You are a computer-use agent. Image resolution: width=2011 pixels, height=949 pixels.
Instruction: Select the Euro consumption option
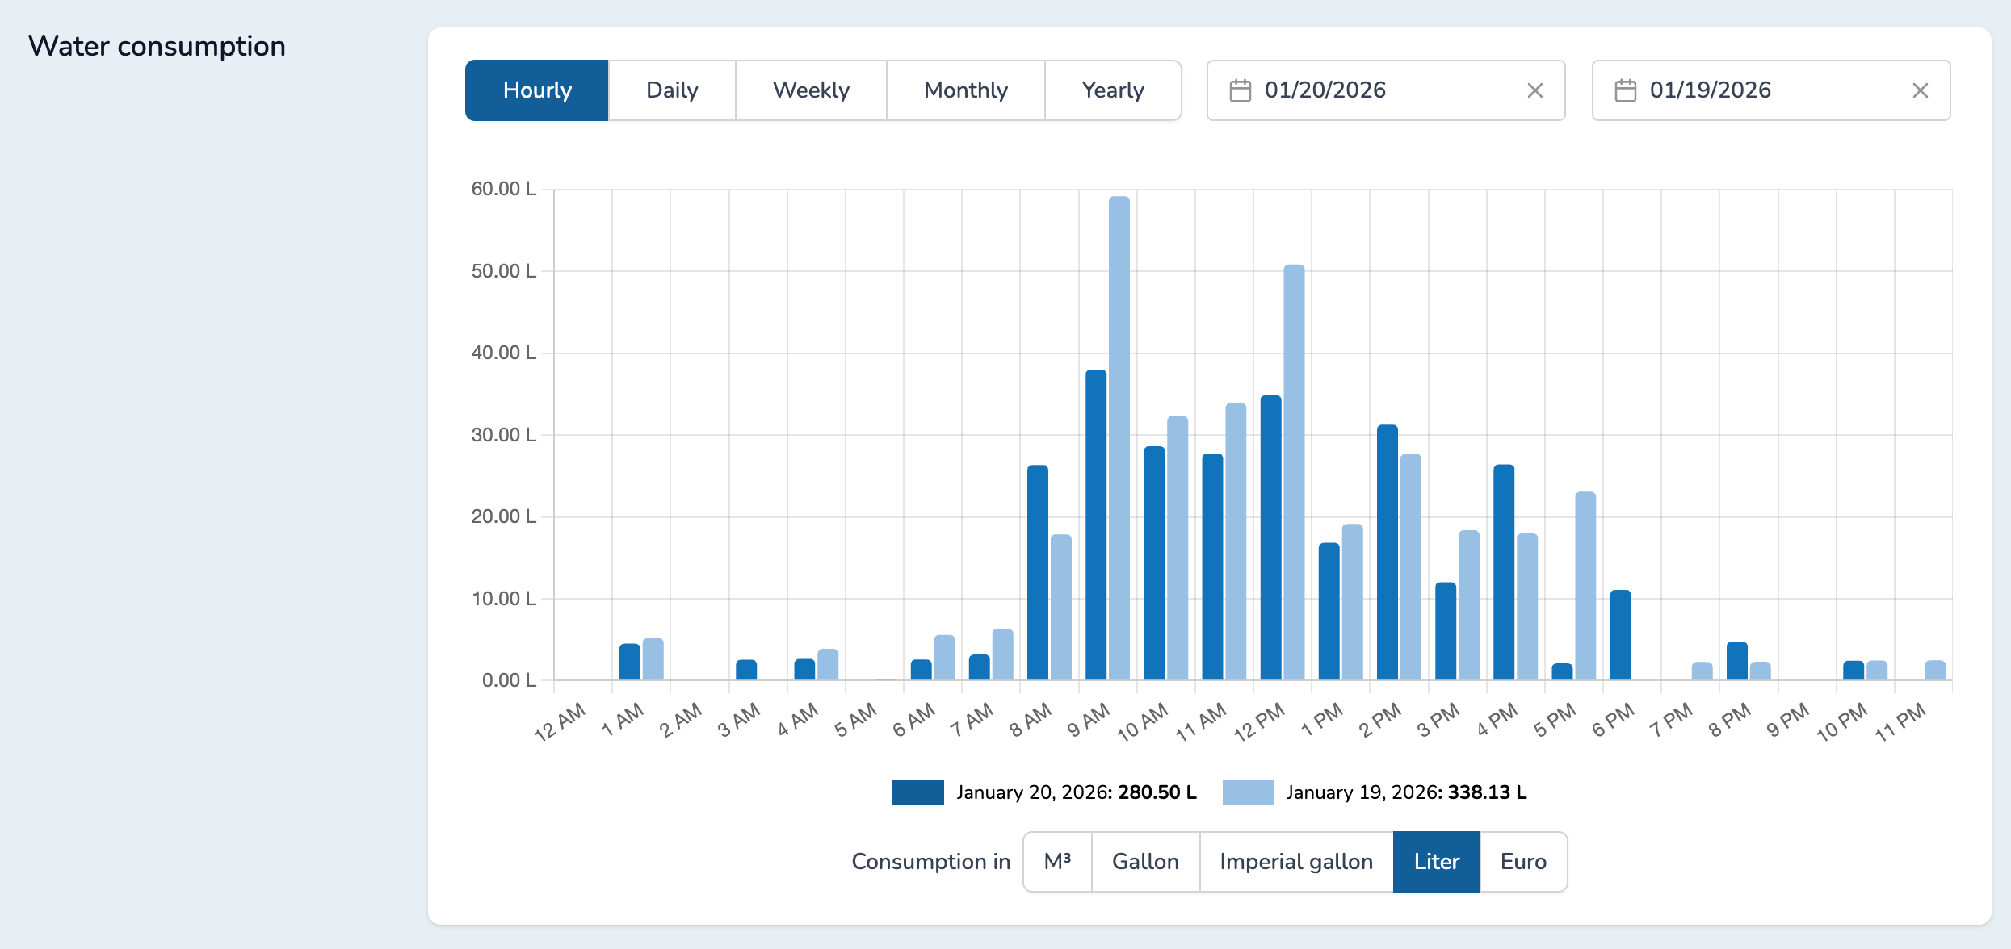[1522, 861]
